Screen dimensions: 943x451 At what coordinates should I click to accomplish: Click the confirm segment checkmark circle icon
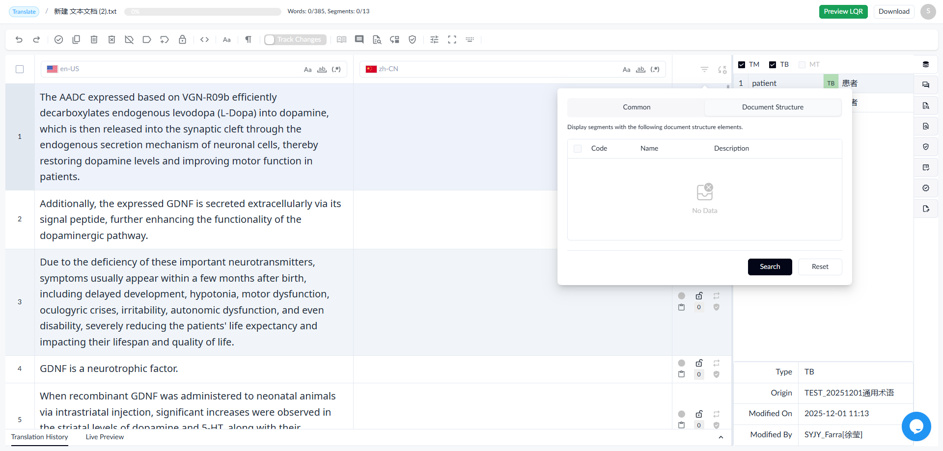tap(58, 40)
